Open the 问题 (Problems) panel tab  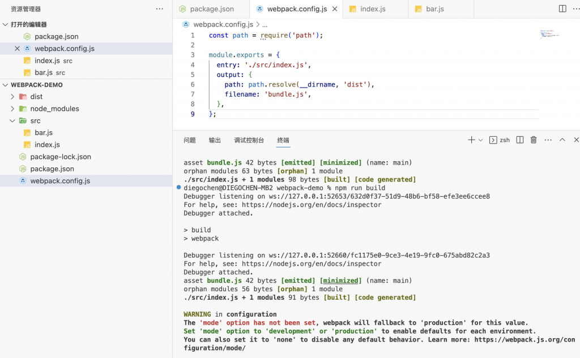(190, 140)
